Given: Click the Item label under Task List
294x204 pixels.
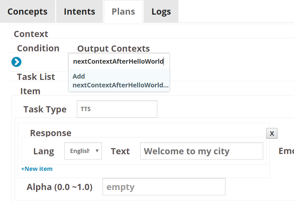Looking at the screenshot, I should pos(30,91).
